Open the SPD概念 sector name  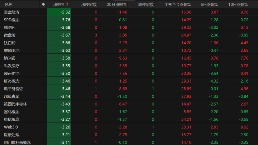[x=12, y=20]
